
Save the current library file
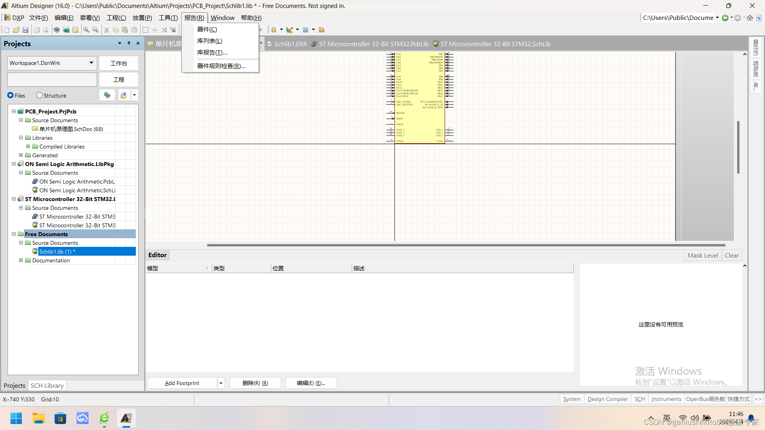pyautogui.click(x=25, y=29)
